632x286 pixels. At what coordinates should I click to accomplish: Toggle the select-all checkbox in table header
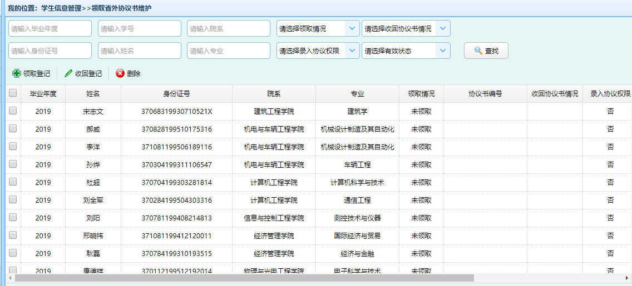[13, 94]
